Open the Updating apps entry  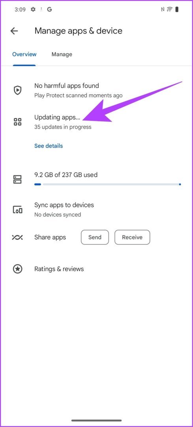[96, 122]
